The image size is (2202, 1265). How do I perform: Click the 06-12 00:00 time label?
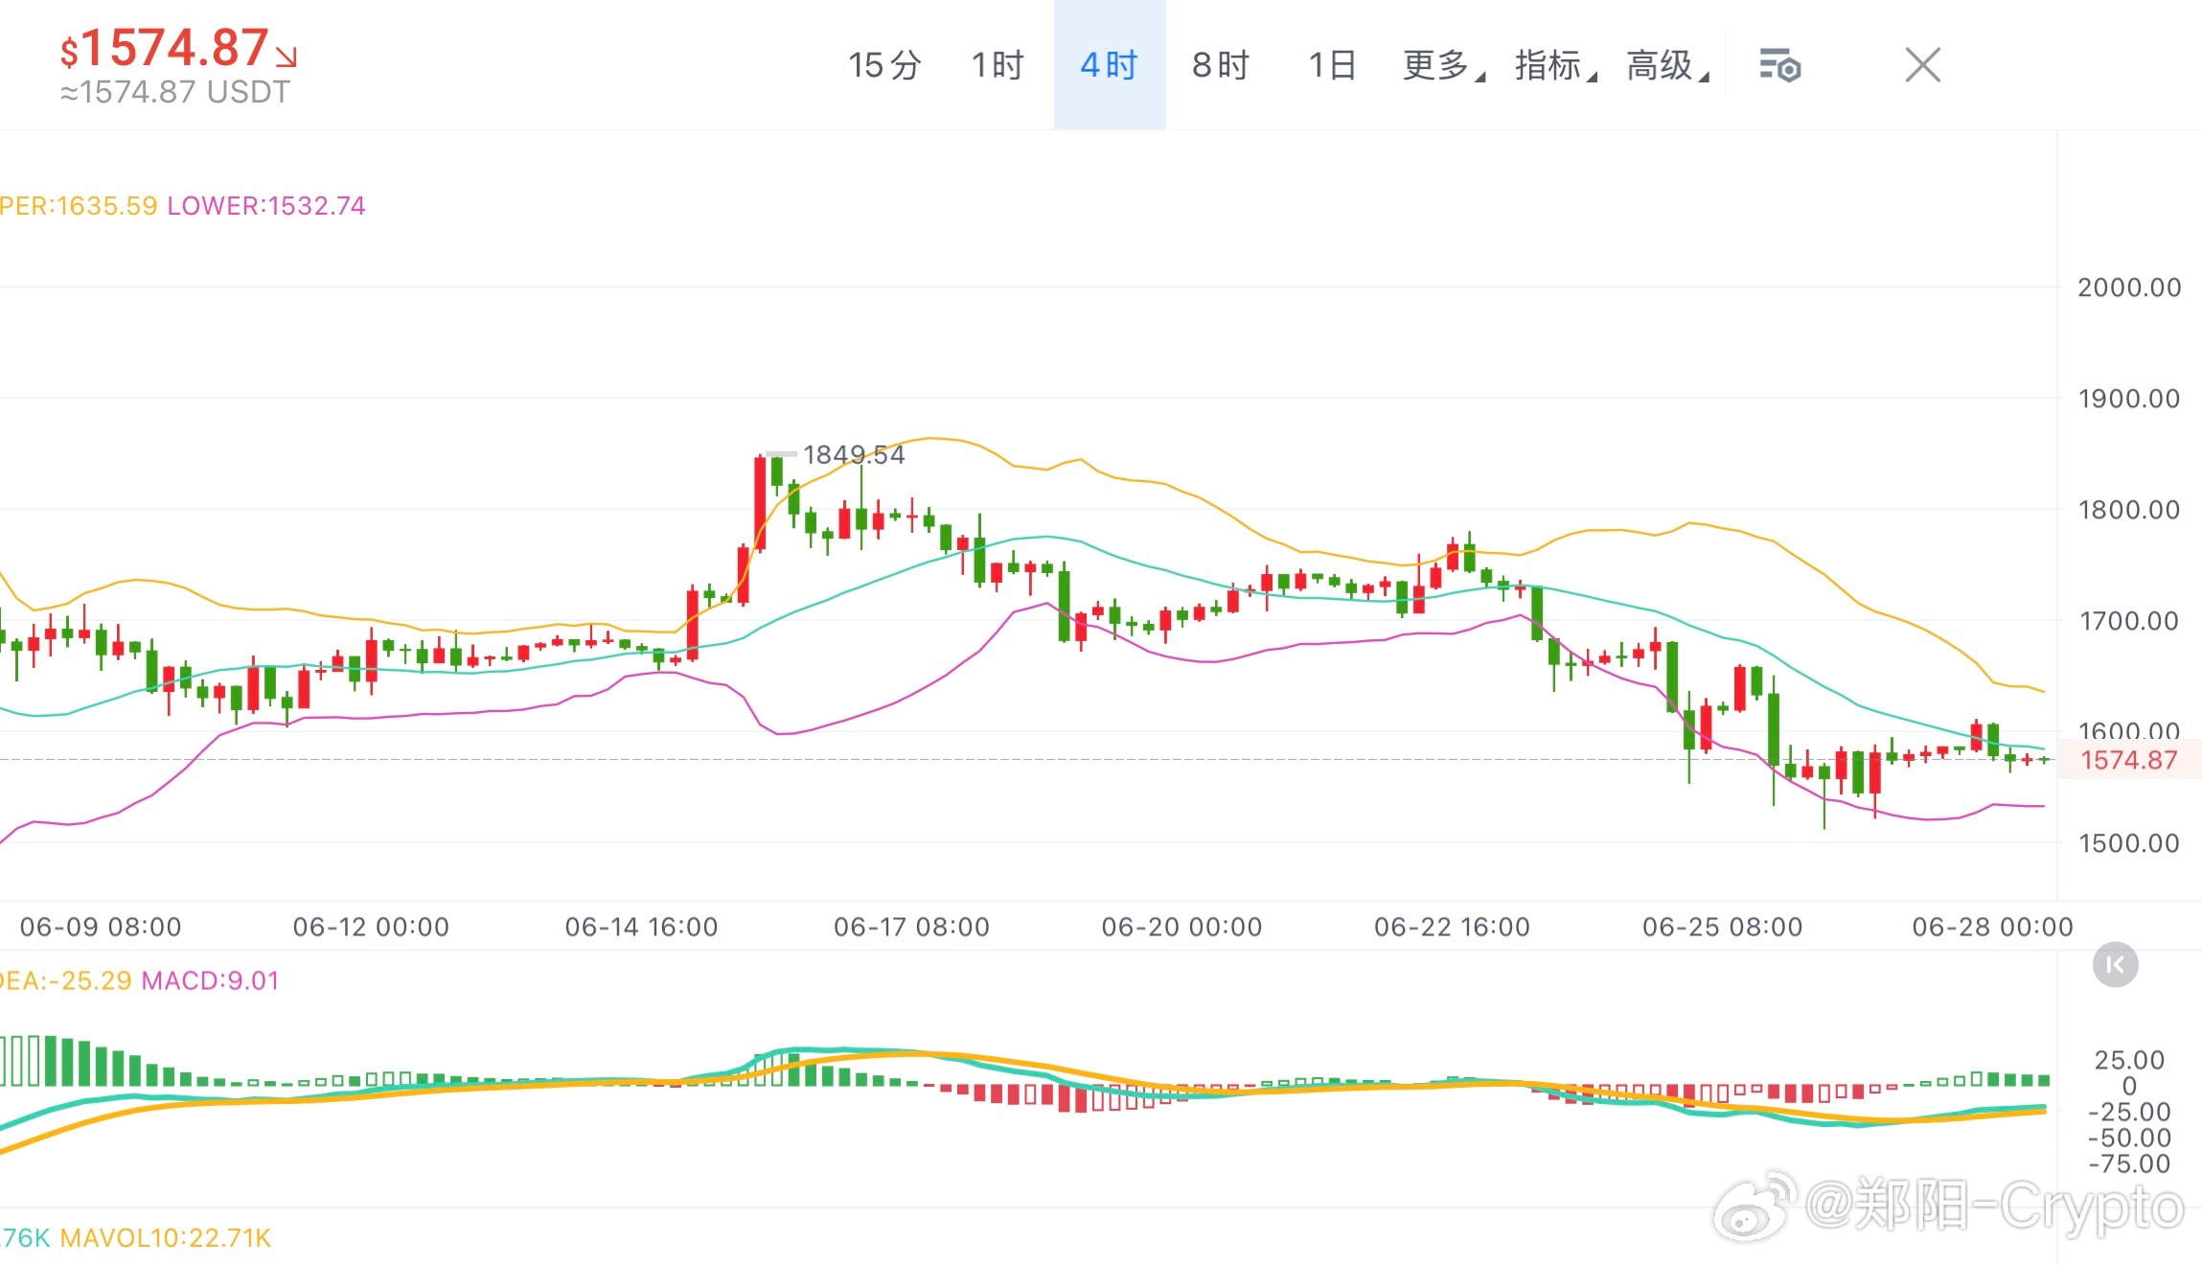click(x=371, y=927)
